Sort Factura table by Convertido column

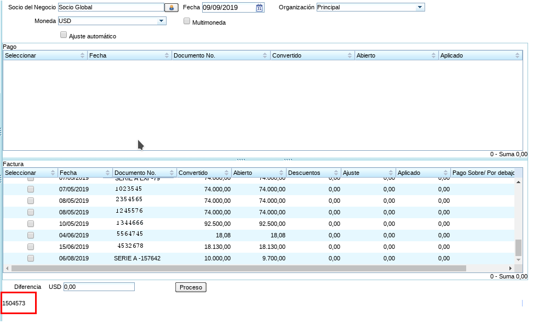203,173
